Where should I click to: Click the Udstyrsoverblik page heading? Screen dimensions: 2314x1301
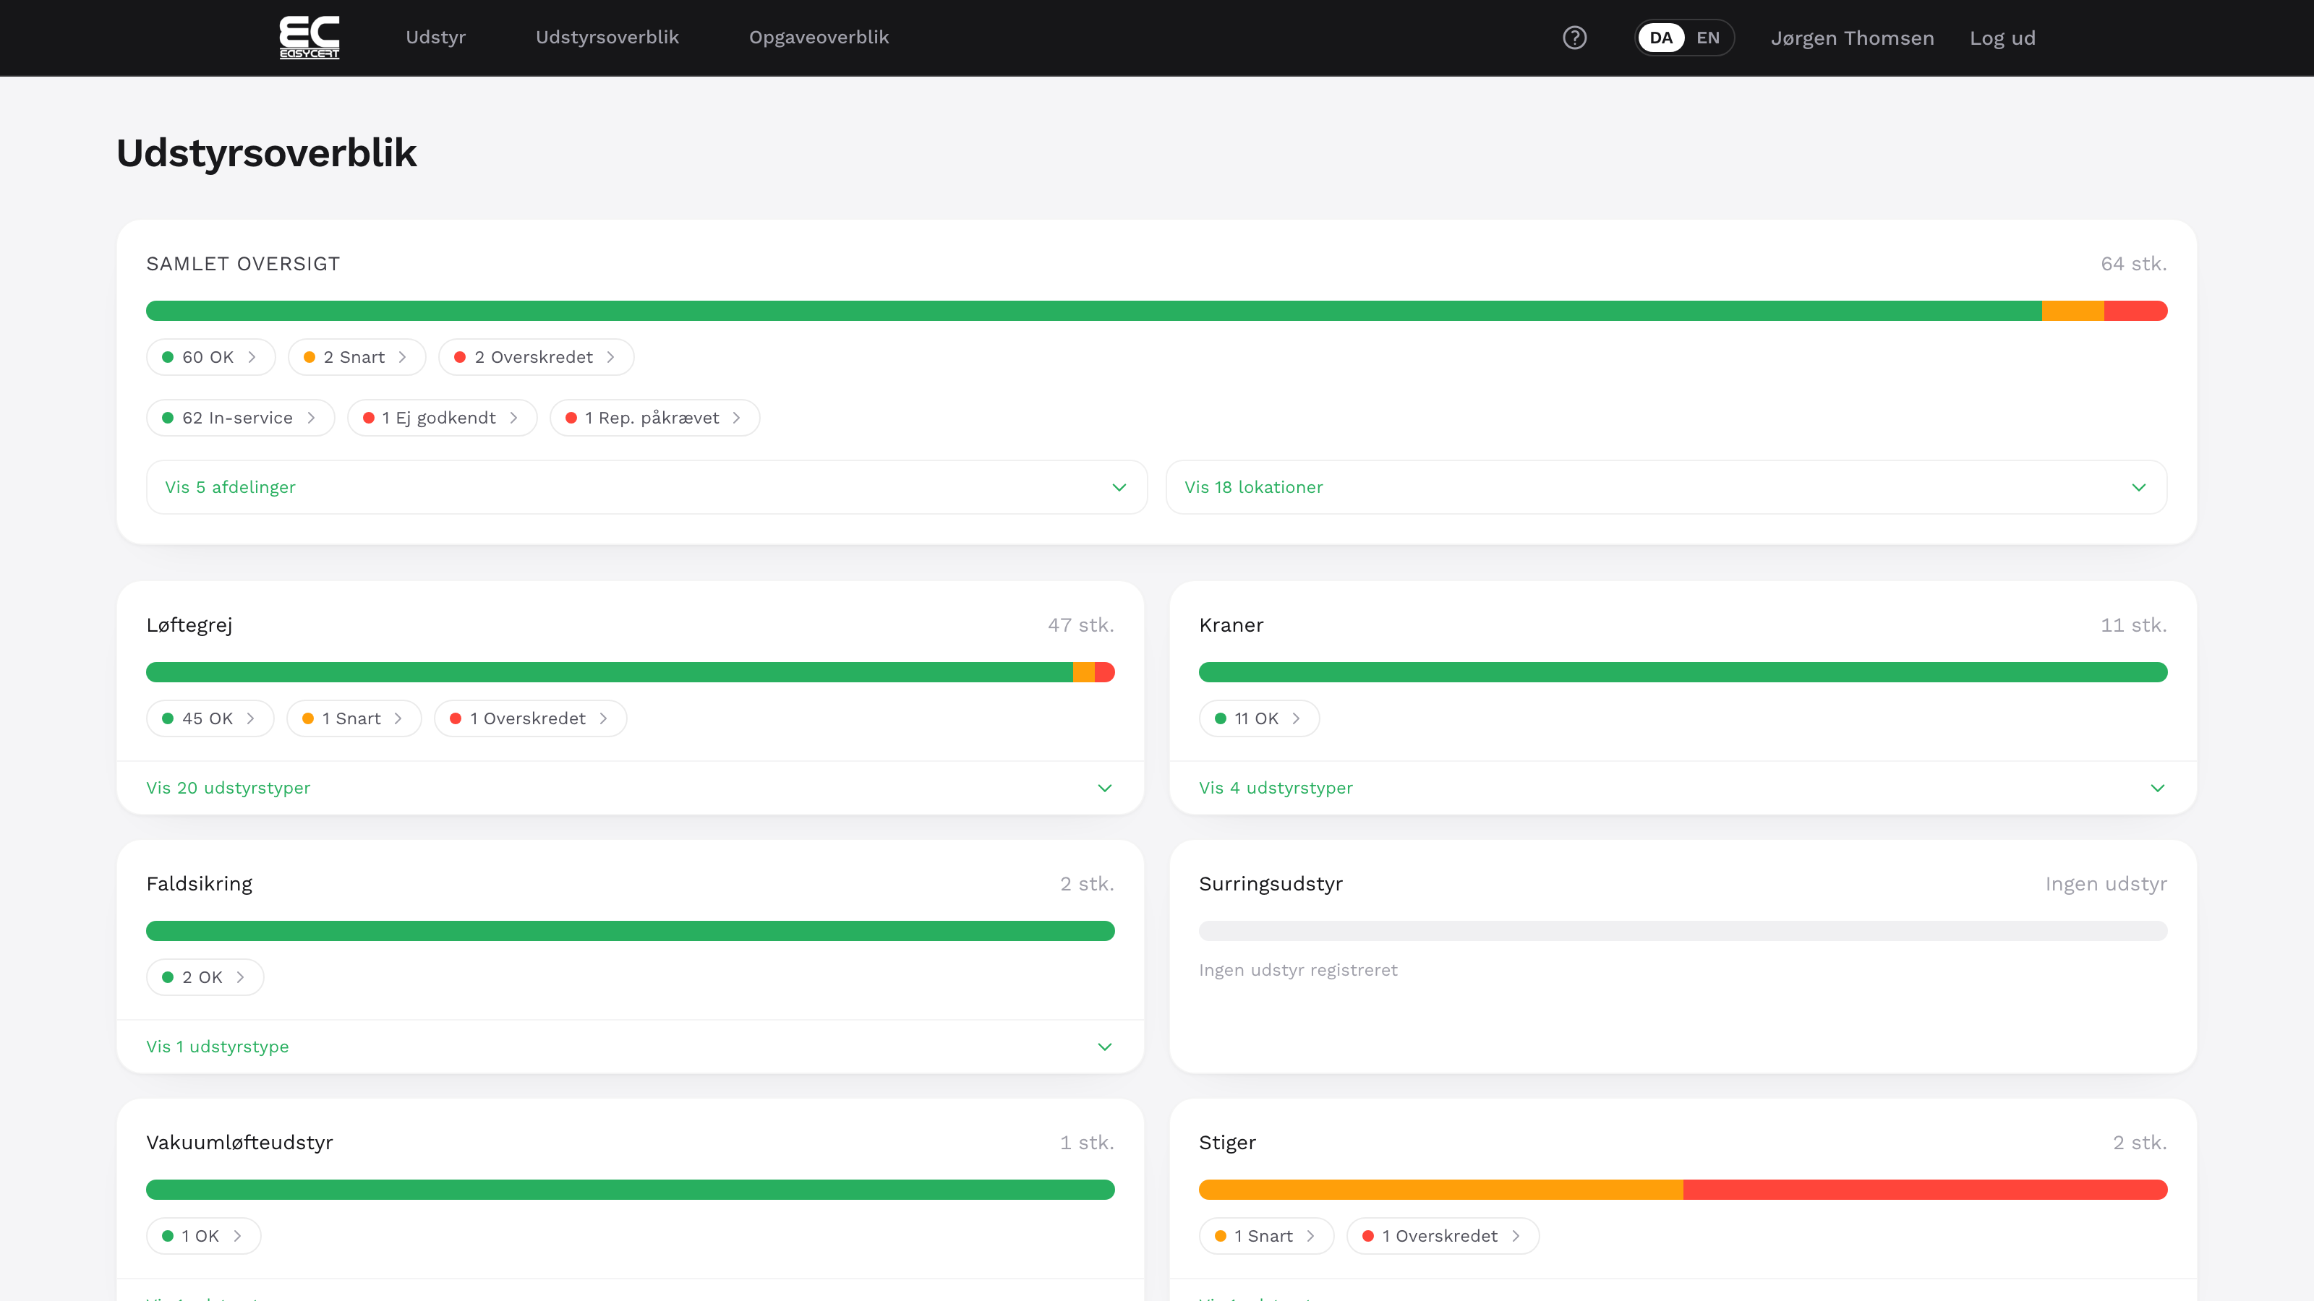(267, 153)
